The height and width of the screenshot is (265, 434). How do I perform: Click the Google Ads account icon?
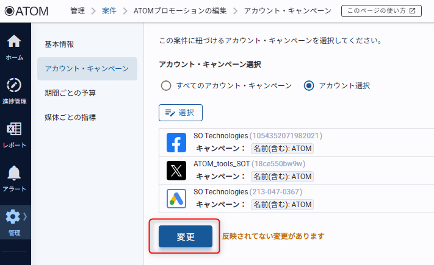pyautogui.click(x=176, y=198)
